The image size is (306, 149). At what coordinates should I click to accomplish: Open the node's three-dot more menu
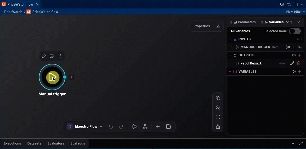(x=60, y=56)
